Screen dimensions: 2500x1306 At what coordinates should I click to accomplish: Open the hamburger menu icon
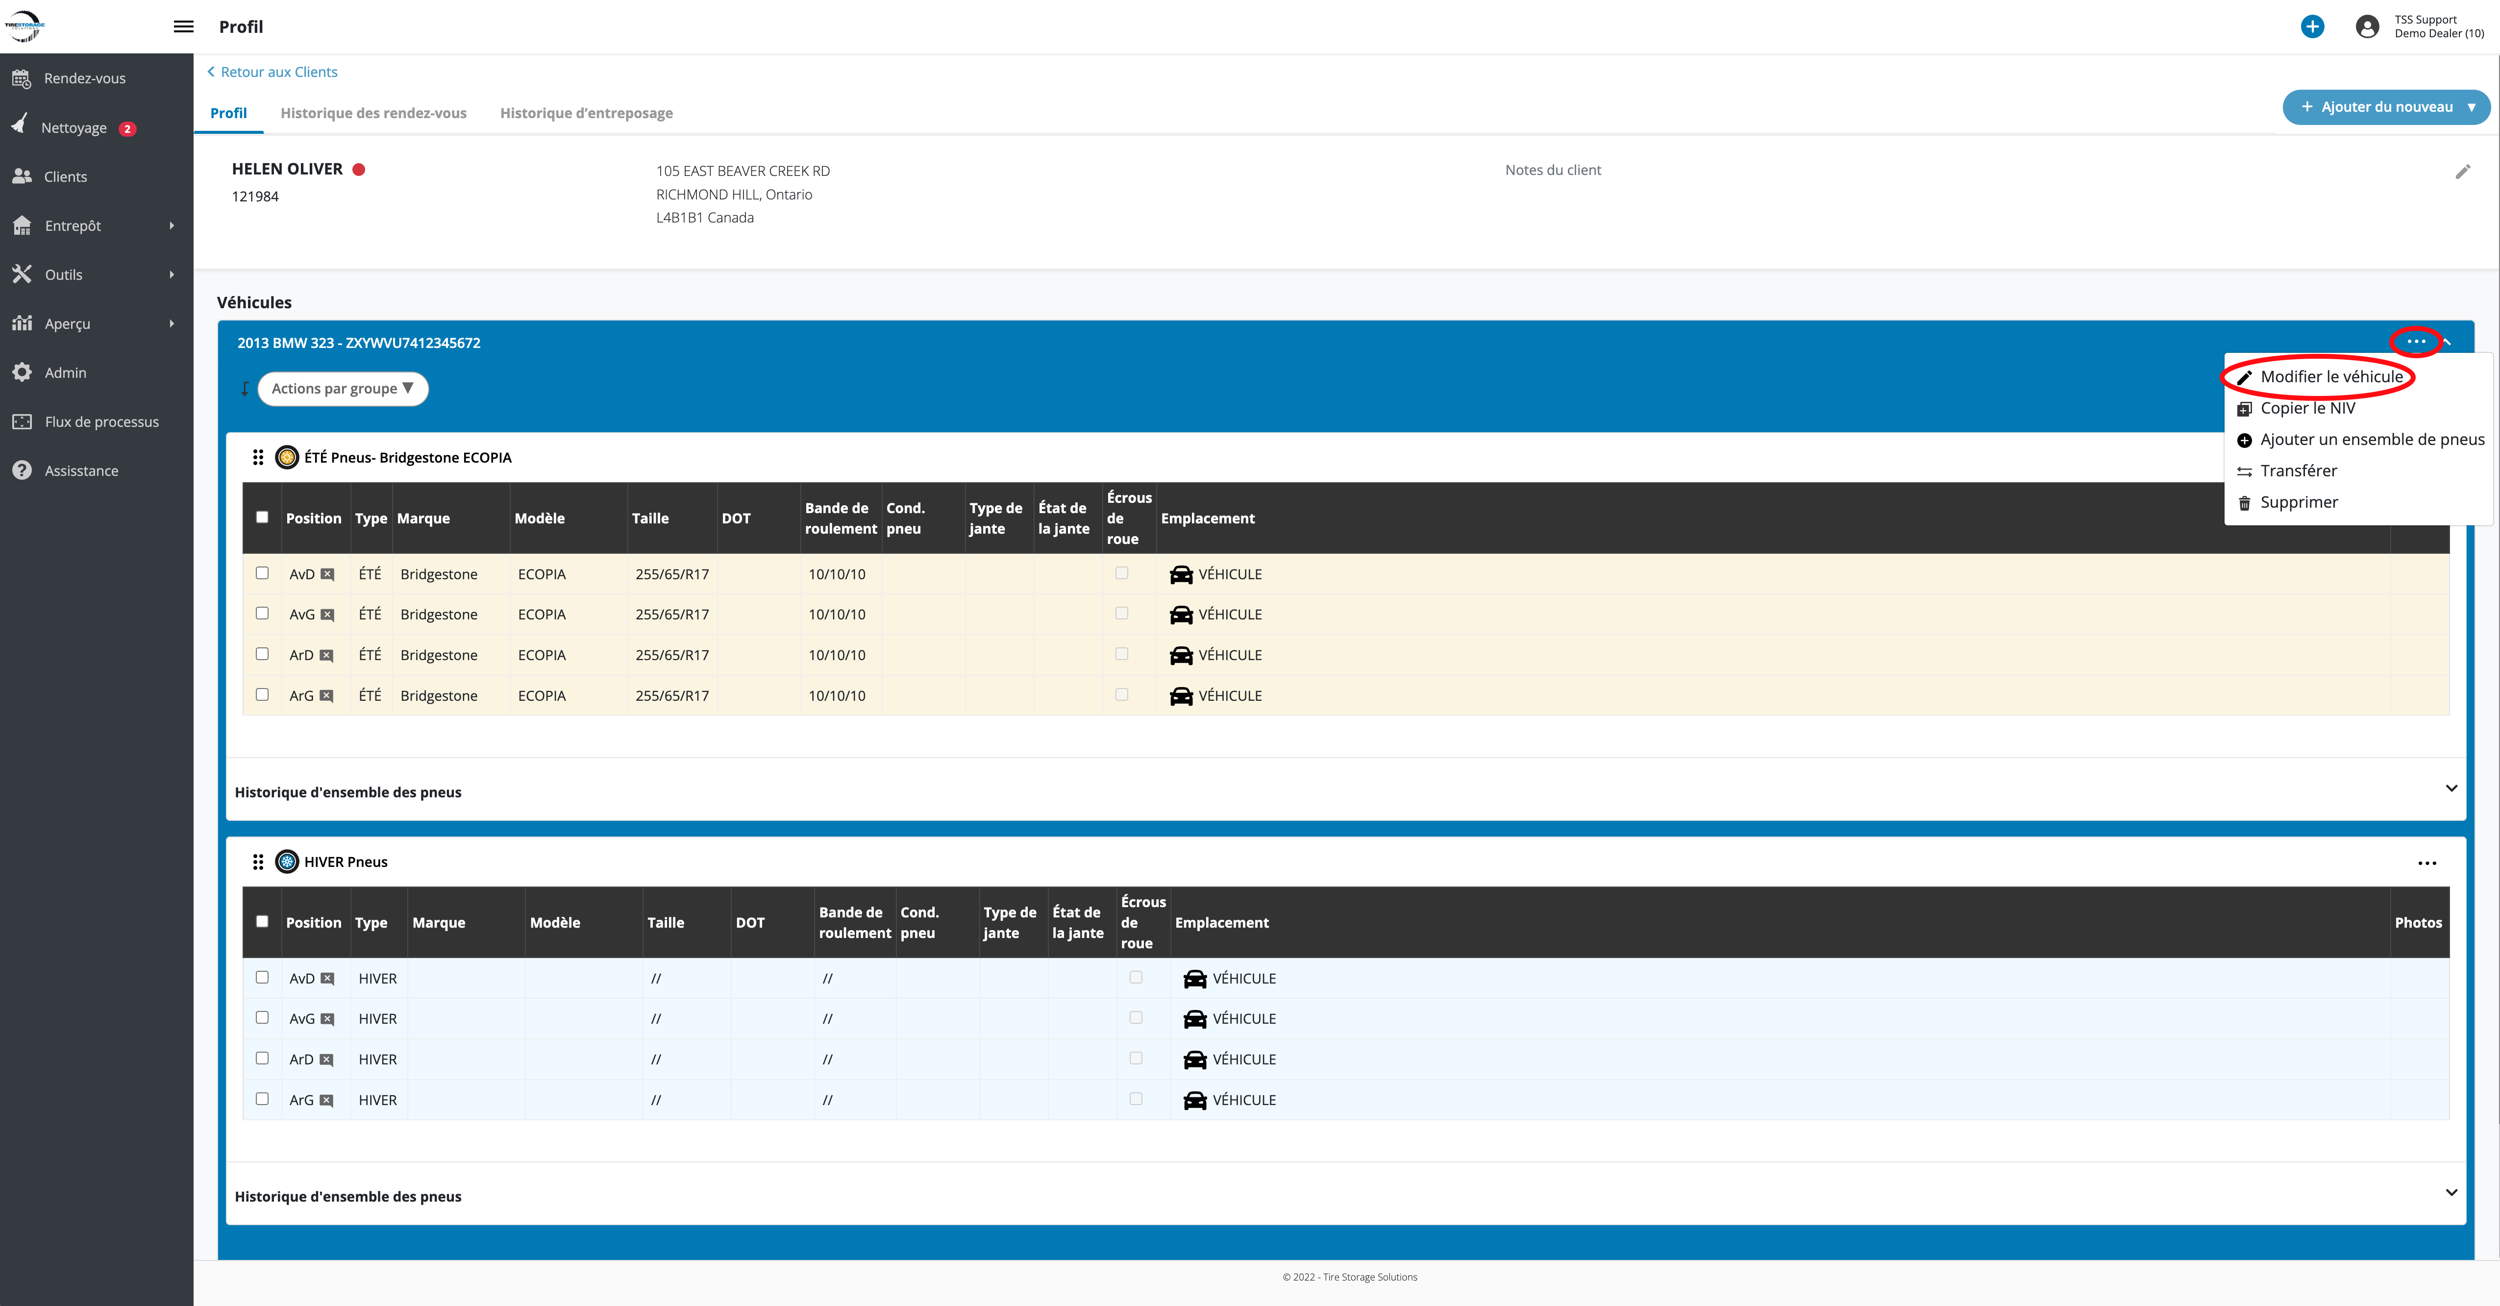coord(183,26)
